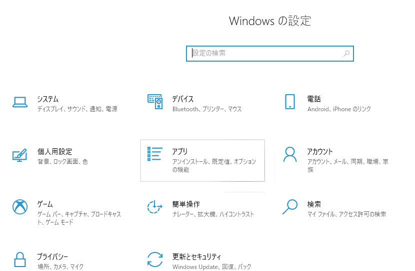Image resolution: width=415 pixels, height=271 pixels.
Task: Open the 簡単操作 dotted clock arrow icon
Action: click(x=155, y=207)
